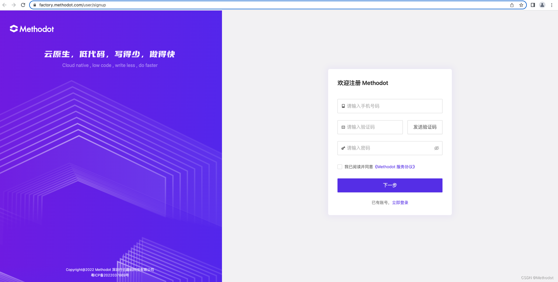Open the browser three-dot menu
Screen dimensions: 558x282
coord(552,5)
